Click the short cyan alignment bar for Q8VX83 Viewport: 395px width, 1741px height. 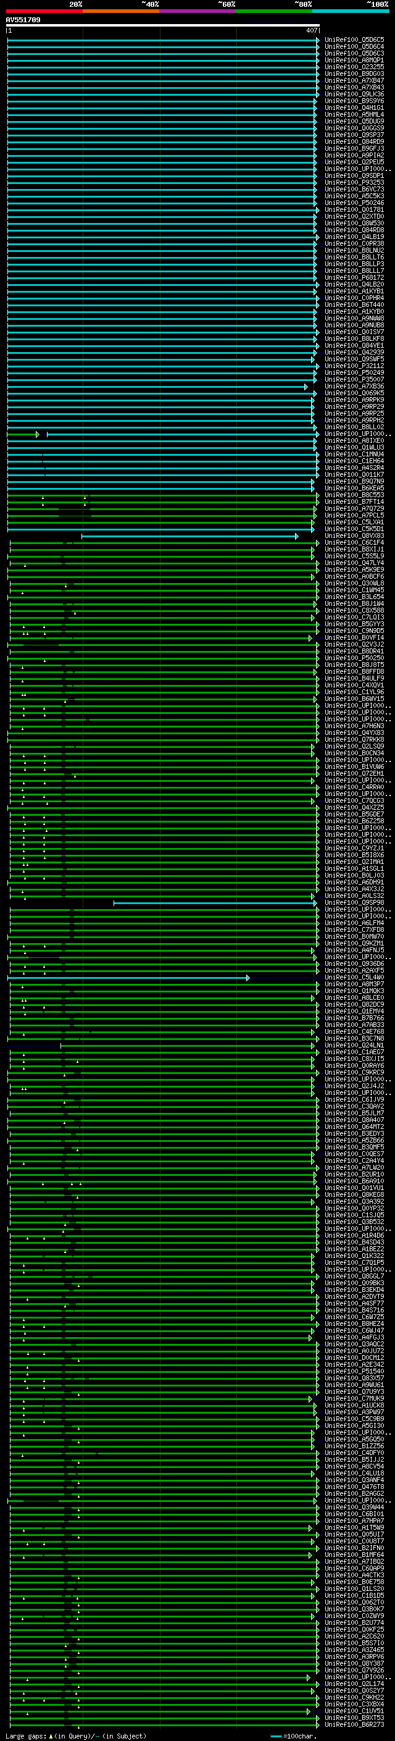[189, 536]
